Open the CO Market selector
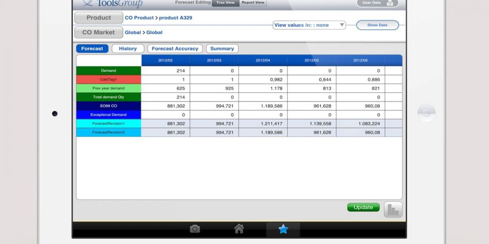 coord(98,32)
